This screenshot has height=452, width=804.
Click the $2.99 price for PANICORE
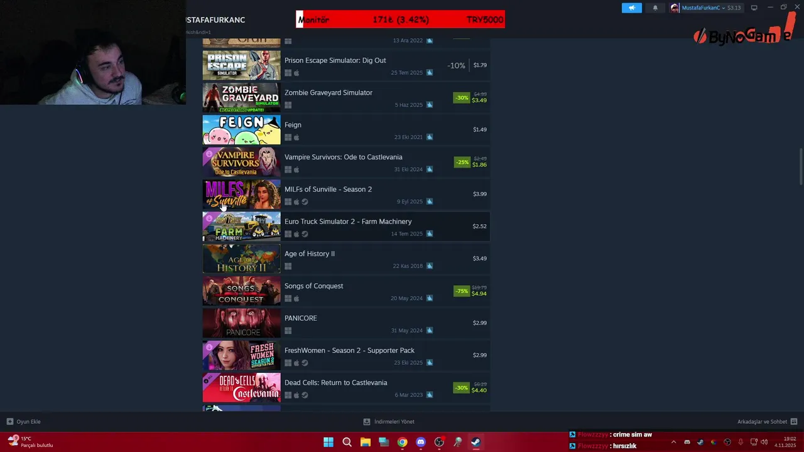(480, 323)
